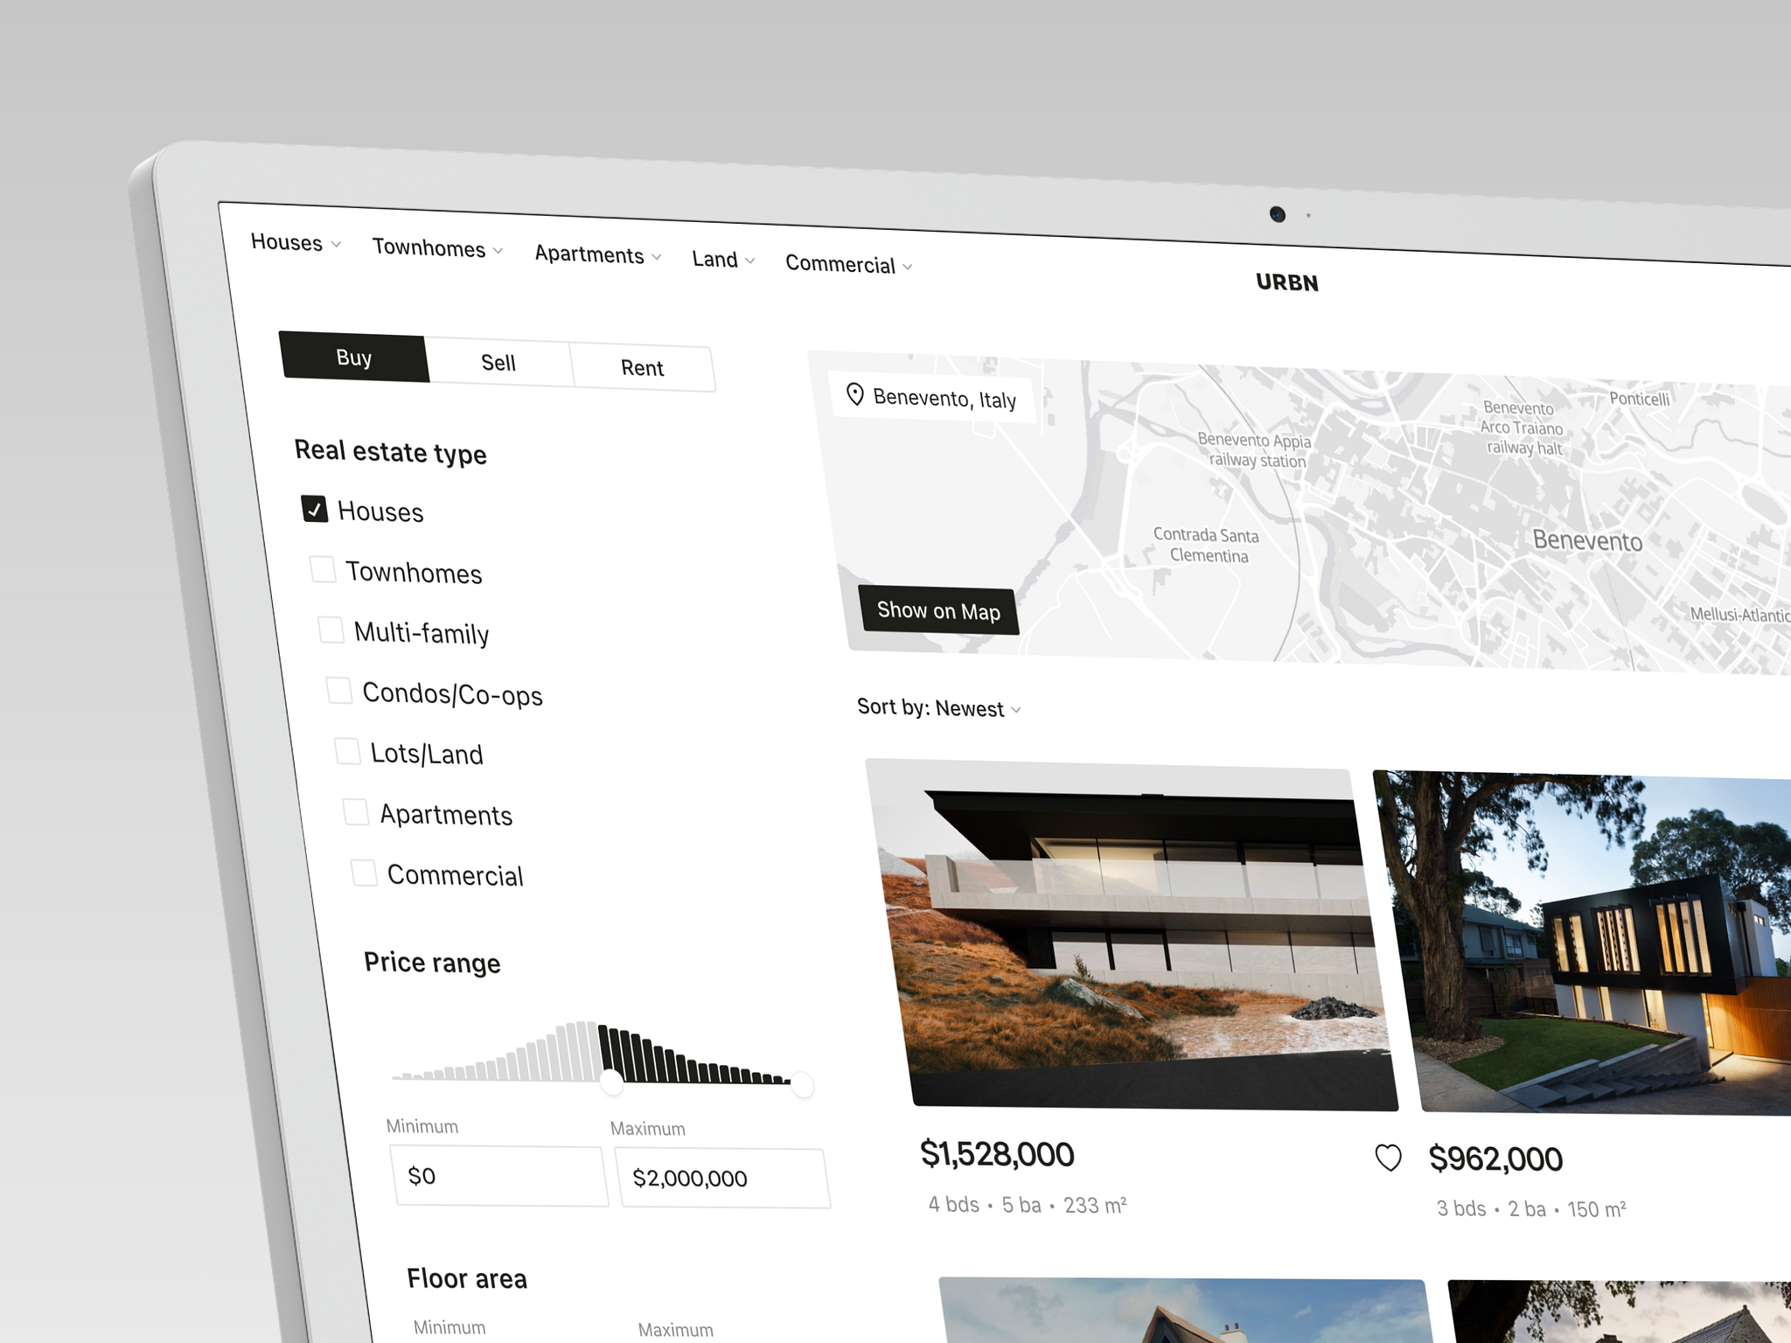Click the location pin icon near Benevento, Italy
The width and height of the screenshot is (1791, 1343).
click(x=855, y=394)
